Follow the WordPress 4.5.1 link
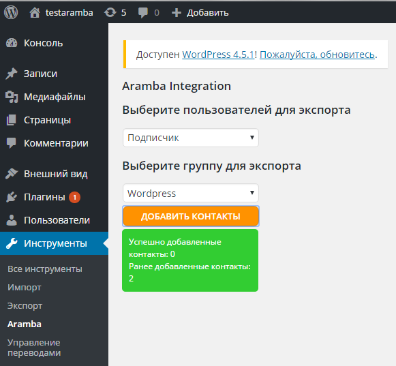The width and height of the screenshot is (396, 366). [218, 55]
